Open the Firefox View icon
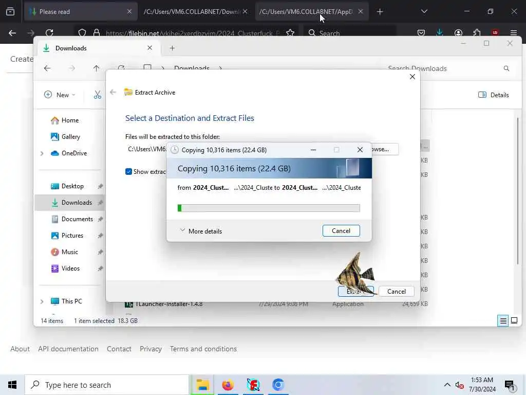 pyautogui.click(x=10, y=12)
